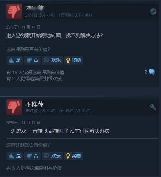The width and height of the screenshot is (161, 177).
Task: Vote 是 (Yes) on the first review
Action: pyautogui.click(x=15, y=60)
